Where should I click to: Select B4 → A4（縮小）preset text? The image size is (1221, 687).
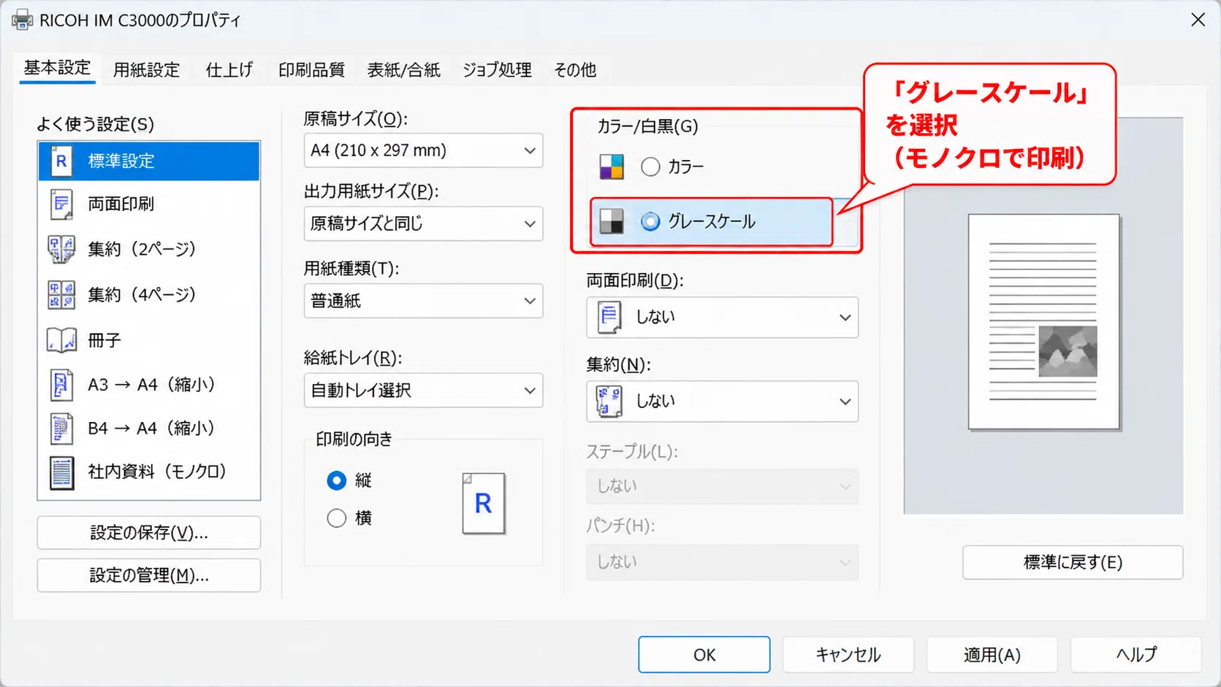(x=152, y=429)
